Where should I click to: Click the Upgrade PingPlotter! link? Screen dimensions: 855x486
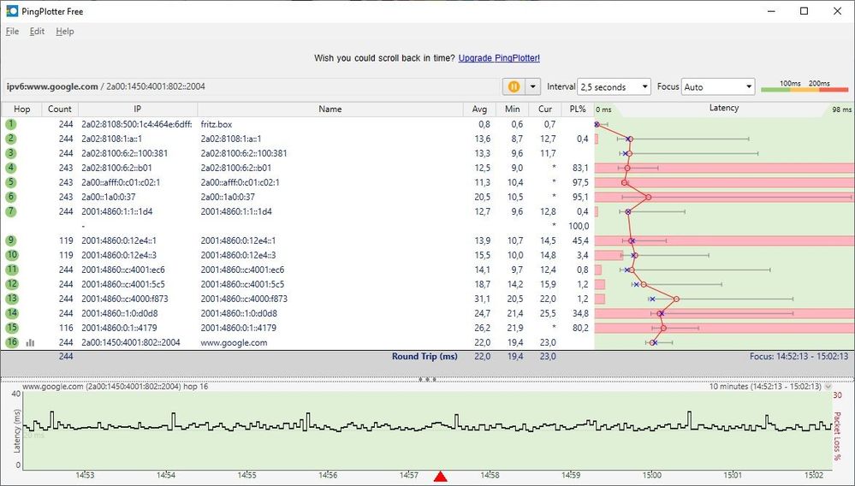click(x=499, y=58)
